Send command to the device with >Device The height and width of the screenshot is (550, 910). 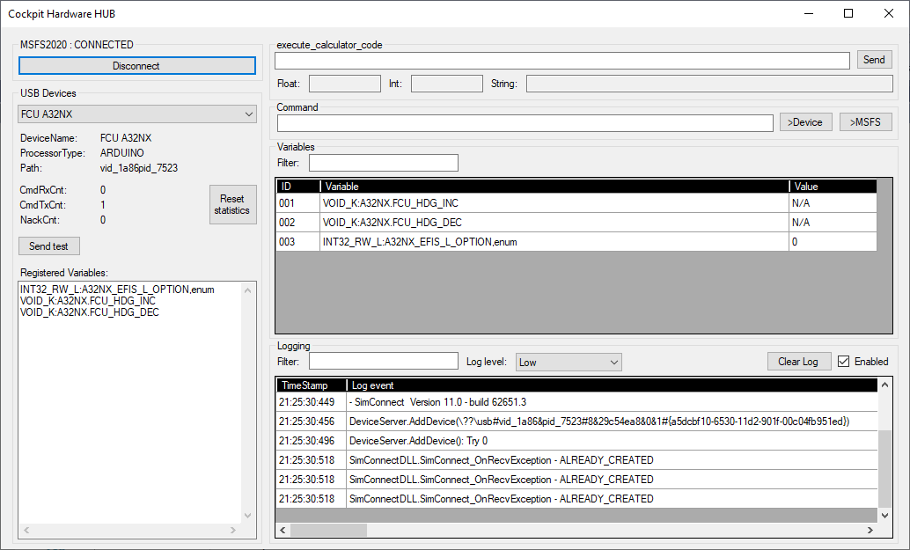click(805, 122)
